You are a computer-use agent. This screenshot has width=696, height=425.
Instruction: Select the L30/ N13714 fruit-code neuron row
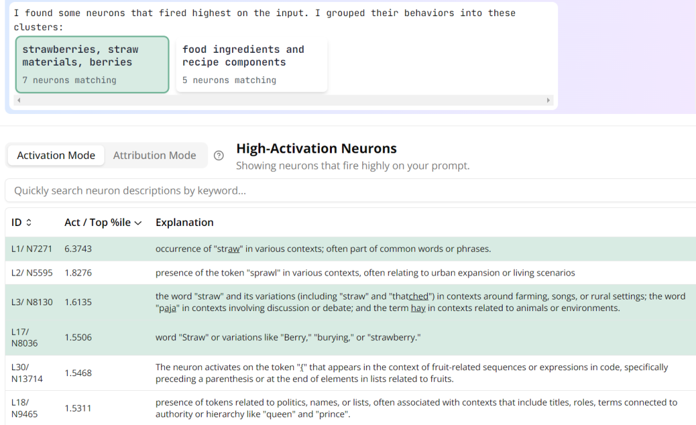351,373
